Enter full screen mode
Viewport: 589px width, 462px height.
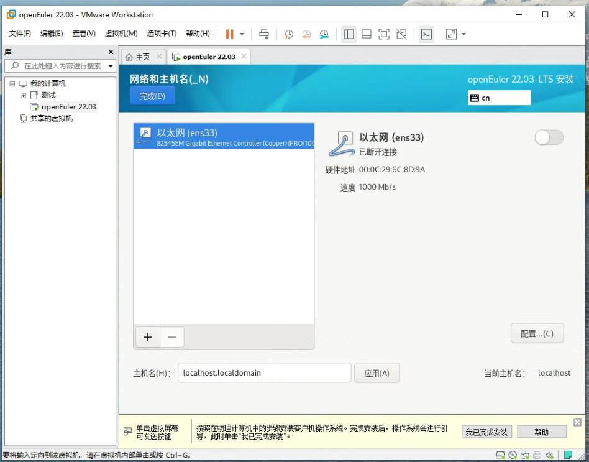384,34
